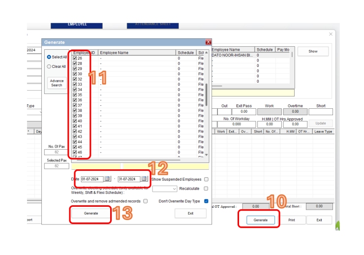The width and height of the screenshot is (364, 255).
Task: Enable the Recalculate checkbox
Action: coord(206,189)
